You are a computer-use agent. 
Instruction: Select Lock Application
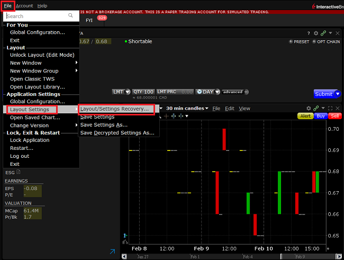(x=30, y=140)
